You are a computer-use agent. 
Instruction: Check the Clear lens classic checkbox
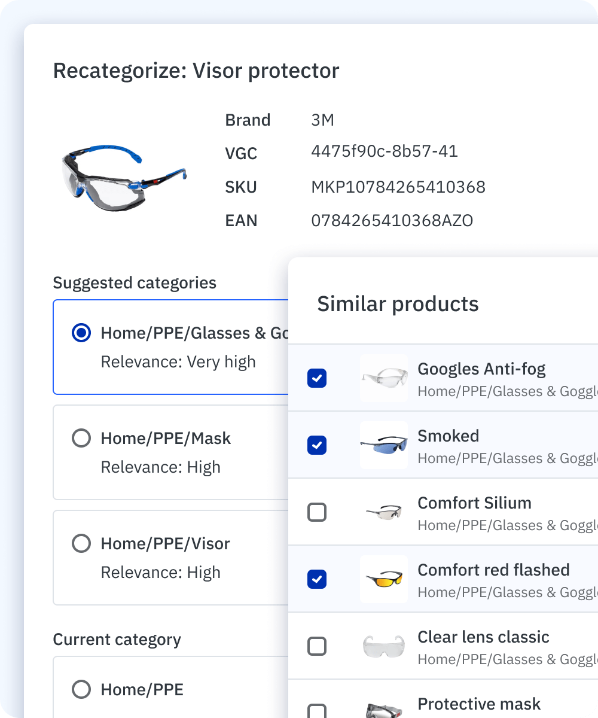pyautogui.click(x=317, y=646)
